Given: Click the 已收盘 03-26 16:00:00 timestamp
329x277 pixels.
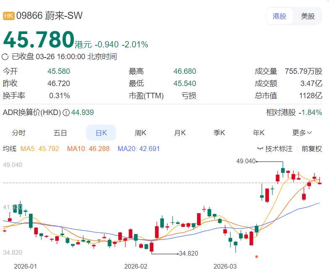Looking at the screenshot, I should (64, 57).
